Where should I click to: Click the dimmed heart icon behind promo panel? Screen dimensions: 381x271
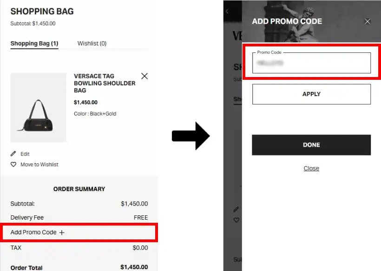pyautogui.click(x=236, y=220)
